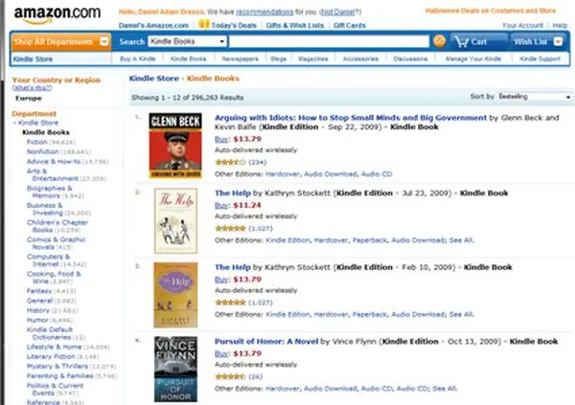Open the Nonfiction category

click(x=42, y=151)
